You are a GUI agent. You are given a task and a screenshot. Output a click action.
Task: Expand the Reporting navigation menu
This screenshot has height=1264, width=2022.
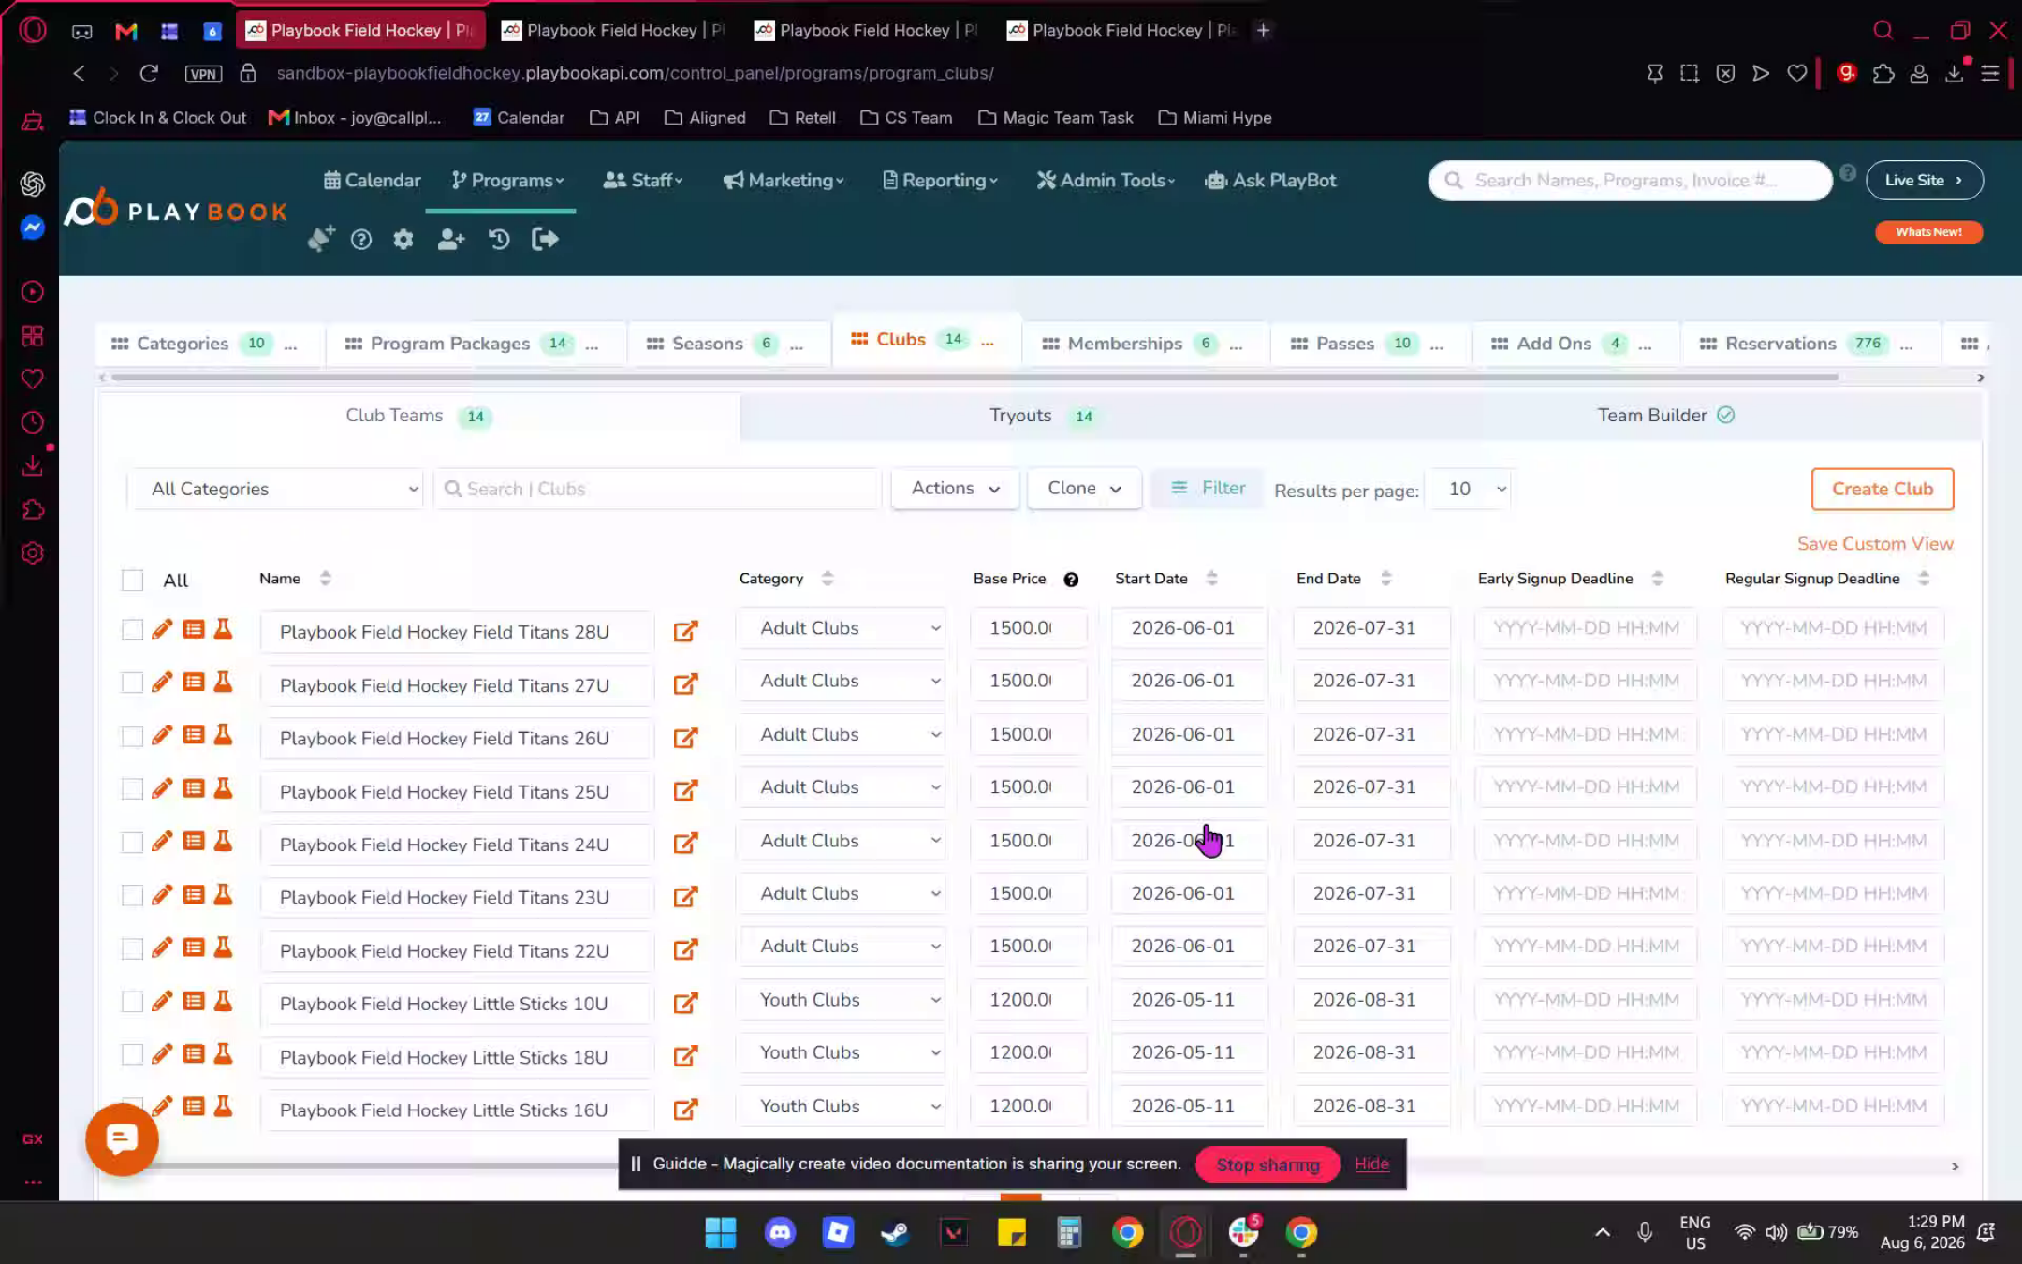coord(940,181)
